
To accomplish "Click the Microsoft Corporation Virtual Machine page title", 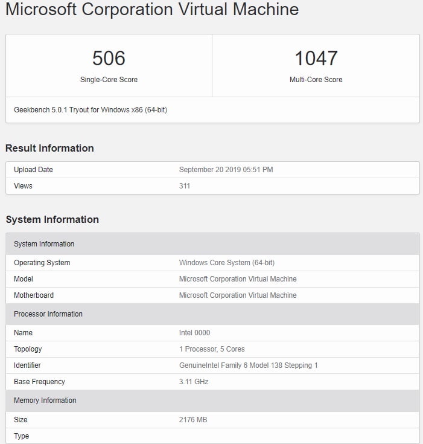I will click(x=151, y=10).
